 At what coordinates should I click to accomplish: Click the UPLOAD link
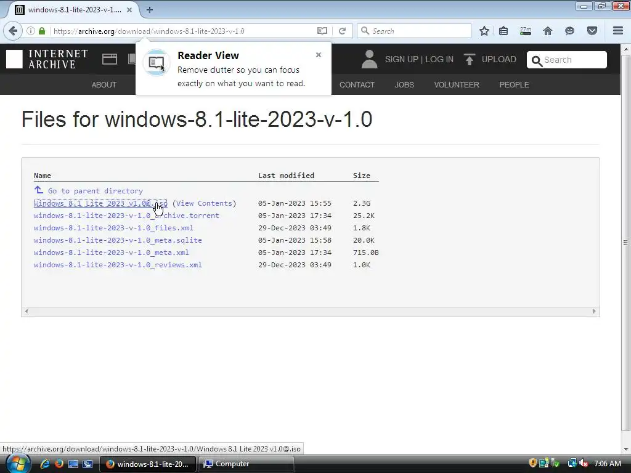point(499,60)
